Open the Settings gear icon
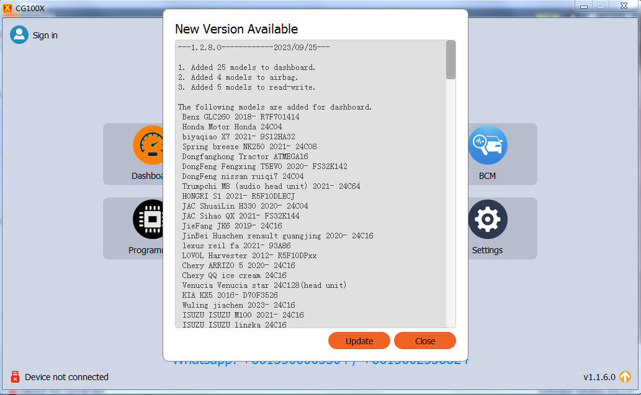Screen dimensions: 641x395 coord(488,219)
